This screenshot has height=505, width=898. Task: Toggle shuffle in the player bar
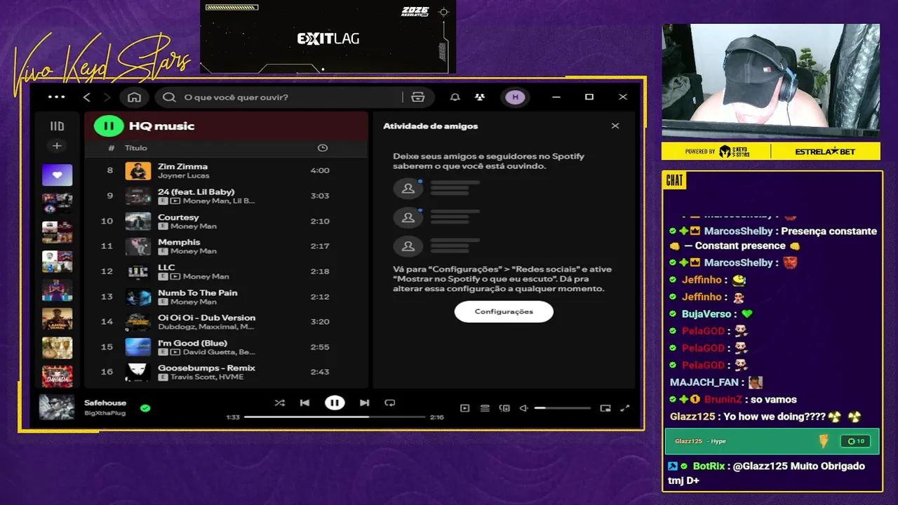[279, 403]
